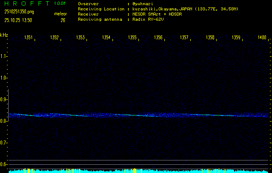272x173 pixels.
Task: Select the 0.9 frequency axis label
Action: pos(4,99)
